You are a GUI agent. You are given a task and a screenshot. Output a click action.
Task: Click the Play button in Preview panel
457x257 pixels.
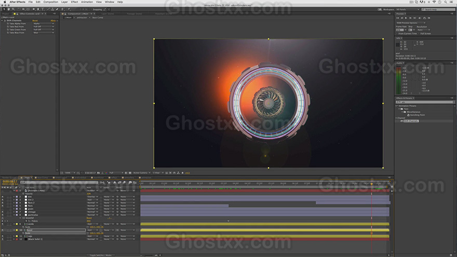(406, 18)
